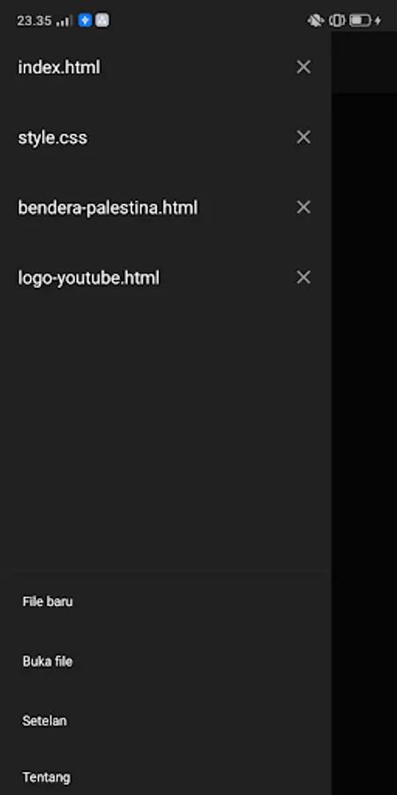Viewport: 397px width, 795px height.
Task: Open the Tentang about page
Action: [46, 777]
